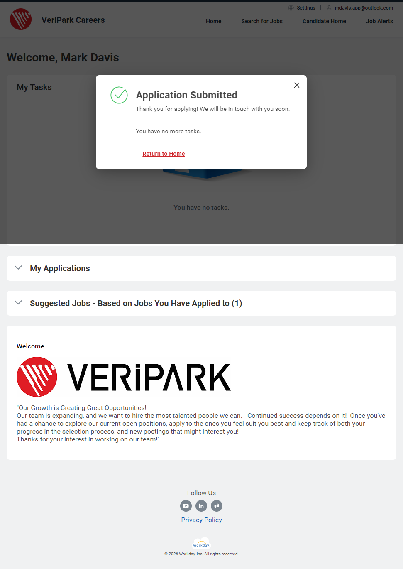The width and height of the screenshot is (403, 569).
Task: Click the Workday cloud logo in footer
Action: 201,544
